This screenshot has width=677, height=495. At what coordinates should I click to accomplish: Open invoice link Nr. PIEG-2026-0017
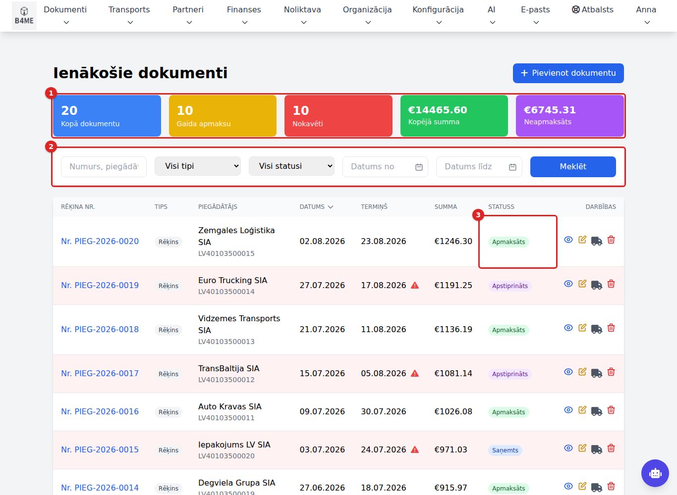point(100,374)
